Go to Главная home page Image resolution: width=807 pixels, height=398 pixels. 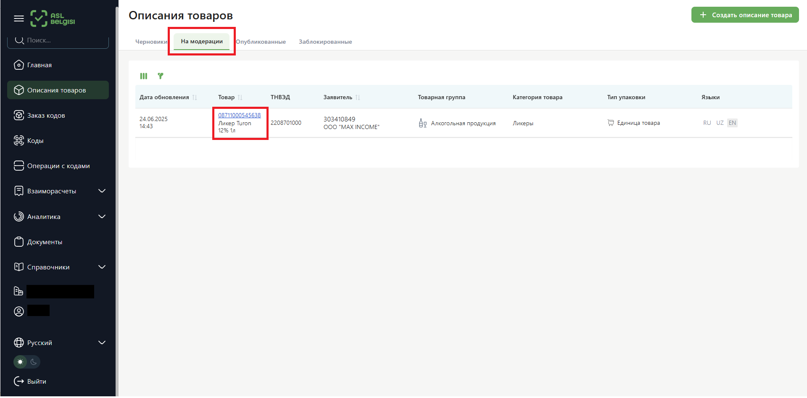[x=39, y=65]
